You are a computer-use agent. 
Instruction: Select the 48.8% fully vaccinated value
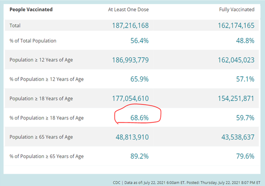[245, 41]
